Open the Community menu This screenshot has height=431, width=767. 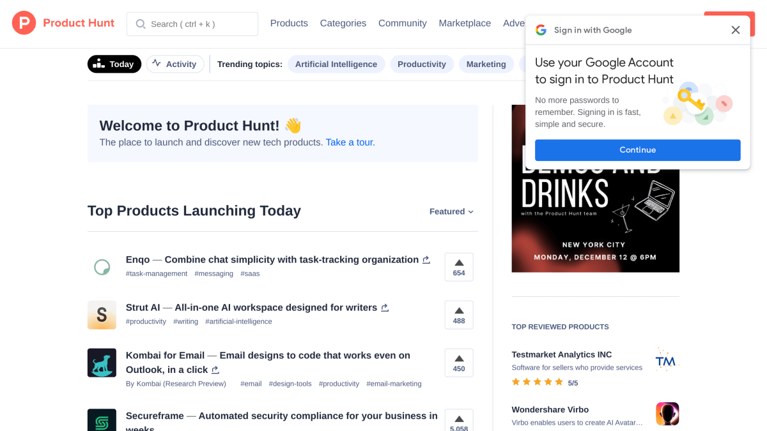[403, 24]
